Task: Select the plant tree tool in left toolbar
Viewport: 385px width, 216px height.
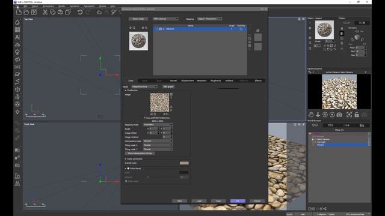Action: [x=17, y=52]
